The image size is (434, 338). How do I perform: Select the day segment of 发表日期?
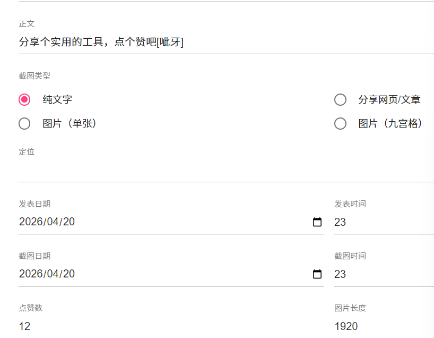click(x=68, y=222)
